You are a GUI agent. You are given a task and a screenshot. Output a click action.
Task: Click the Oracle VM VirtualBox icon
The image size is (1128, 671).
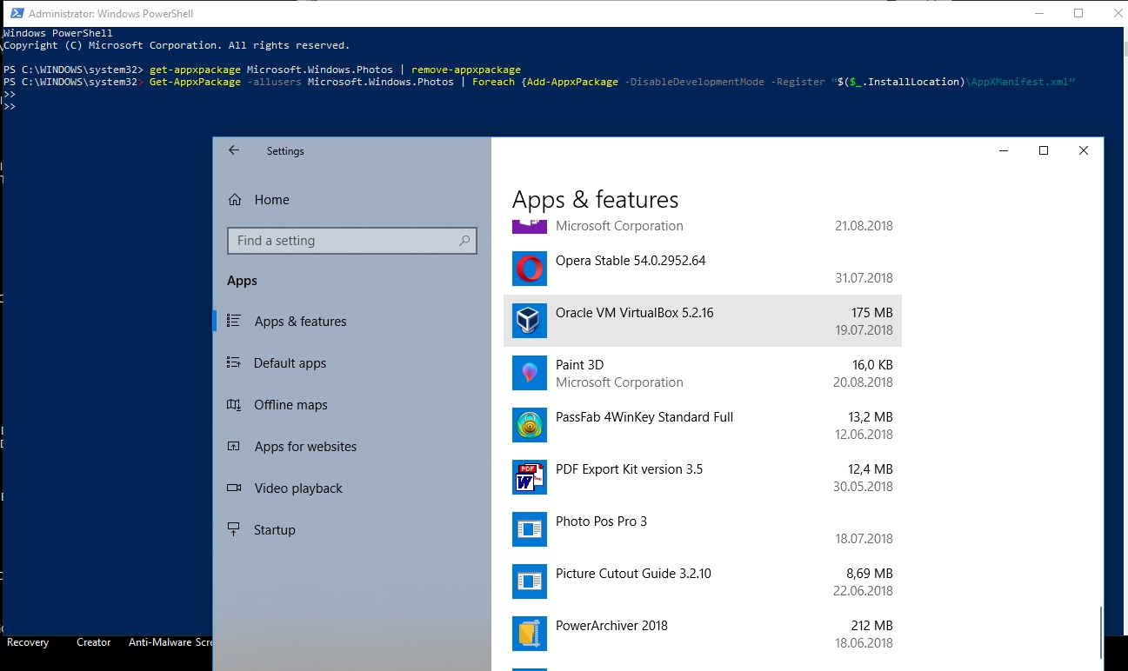coord(530,321)
